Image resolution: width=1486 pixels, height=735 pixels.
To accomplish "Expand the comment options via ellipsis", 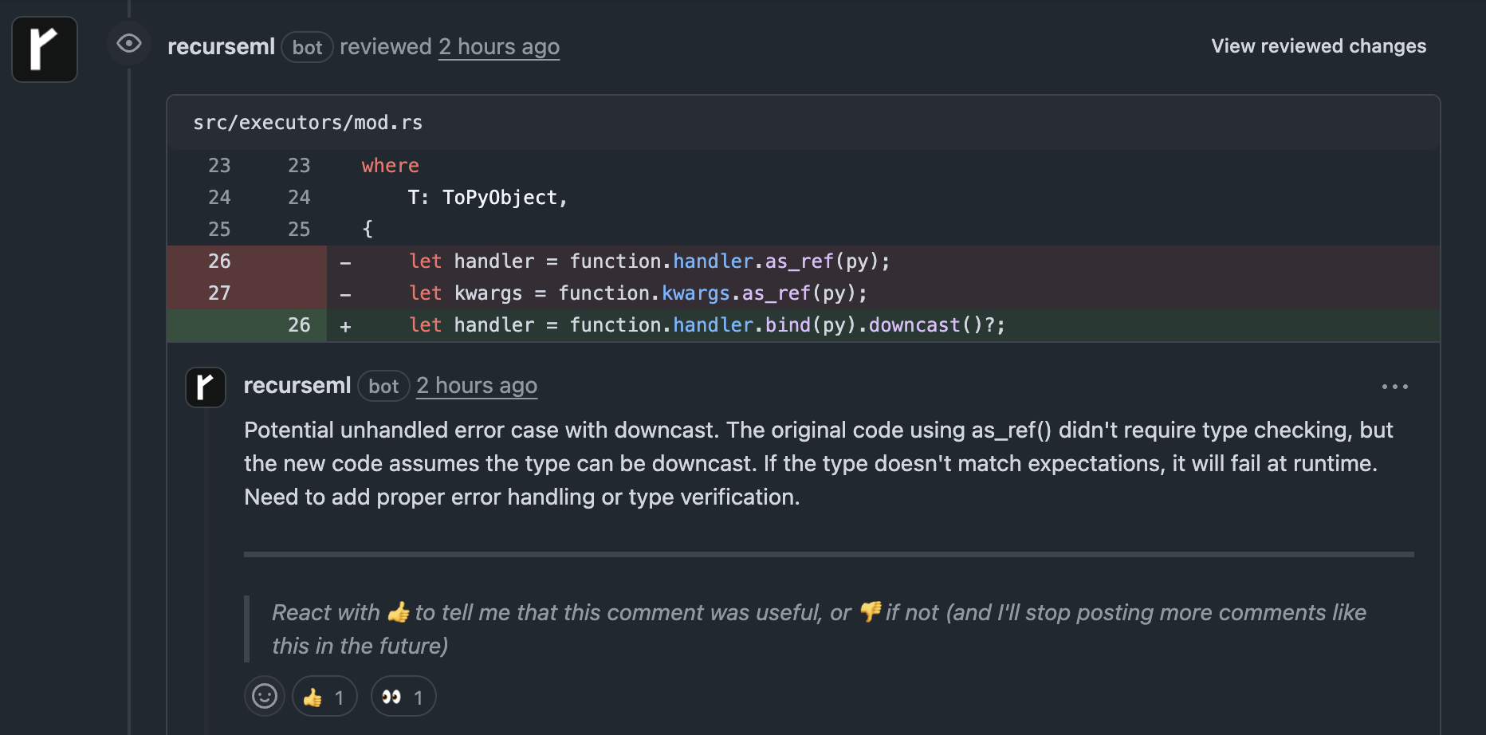I will point(1394,387).
